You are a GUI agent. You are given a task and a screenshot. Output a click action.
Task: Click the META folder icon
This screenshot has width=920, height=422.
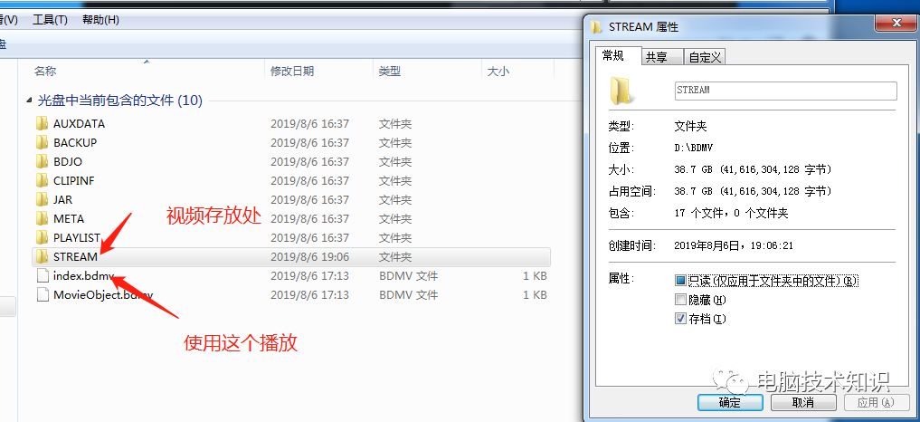point(42,218)
